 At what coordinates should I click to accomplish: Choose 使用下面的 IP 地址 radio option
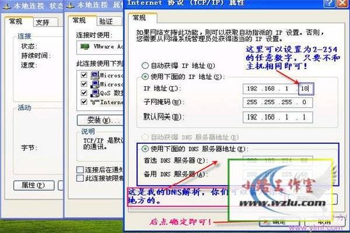point(145,76)
